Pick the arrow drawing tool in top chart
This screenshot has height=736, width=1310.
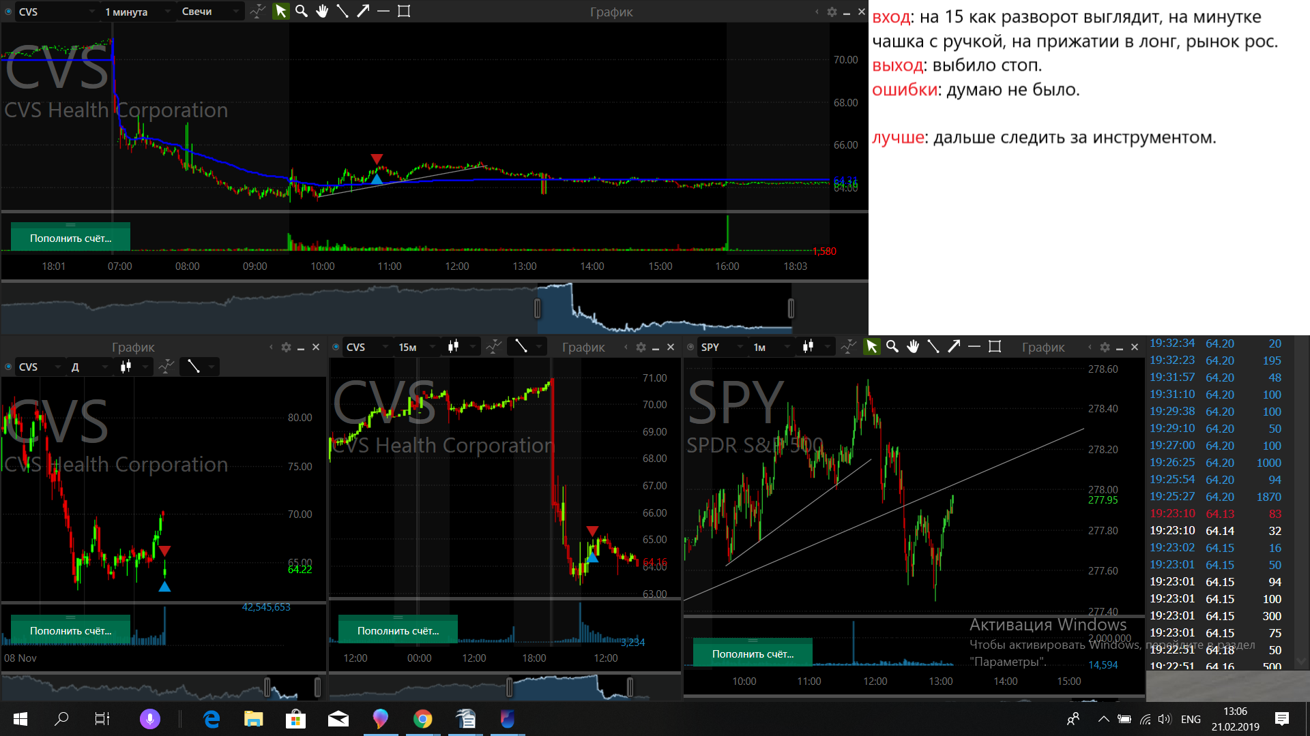tap(363, 11)
